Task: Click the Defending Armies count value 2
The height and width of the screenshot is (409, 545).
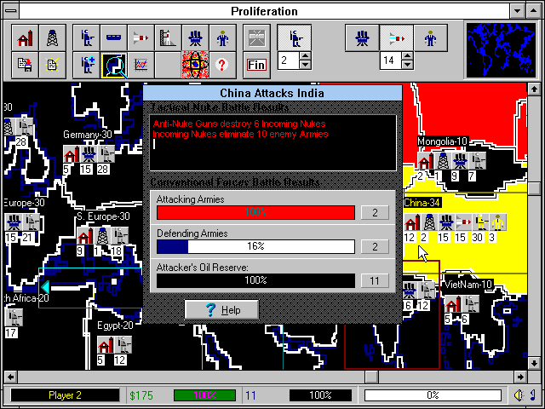Action: coord(375,246)
